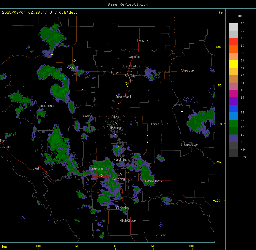This screenshot has width=256, height=250.
Task: Click the km label at bottom left
Action: (4, 246)
